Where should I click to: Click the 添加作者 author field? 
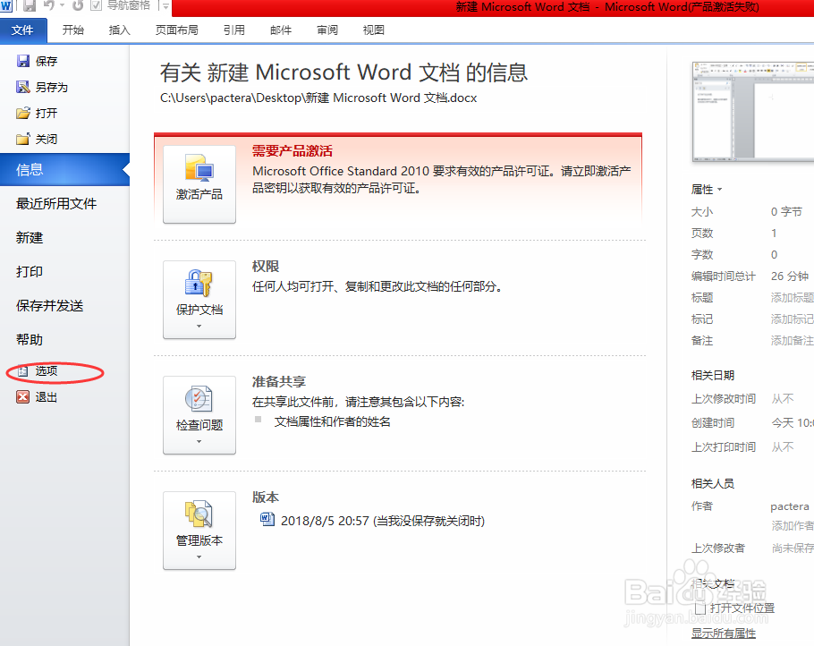point(793,525)
